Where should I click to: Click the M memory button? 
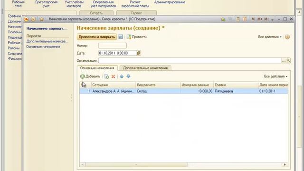pos(253,19)
